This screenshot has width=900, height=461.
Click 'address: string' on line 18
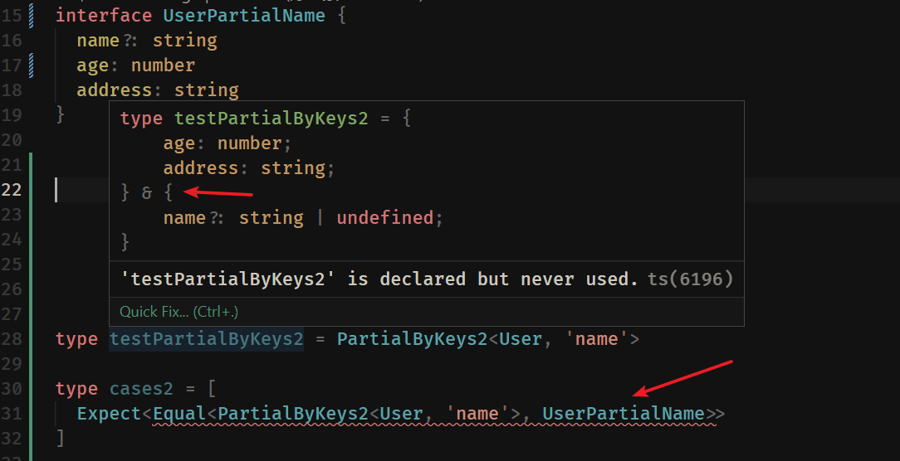pyautogui.click(x=158, y=90)
